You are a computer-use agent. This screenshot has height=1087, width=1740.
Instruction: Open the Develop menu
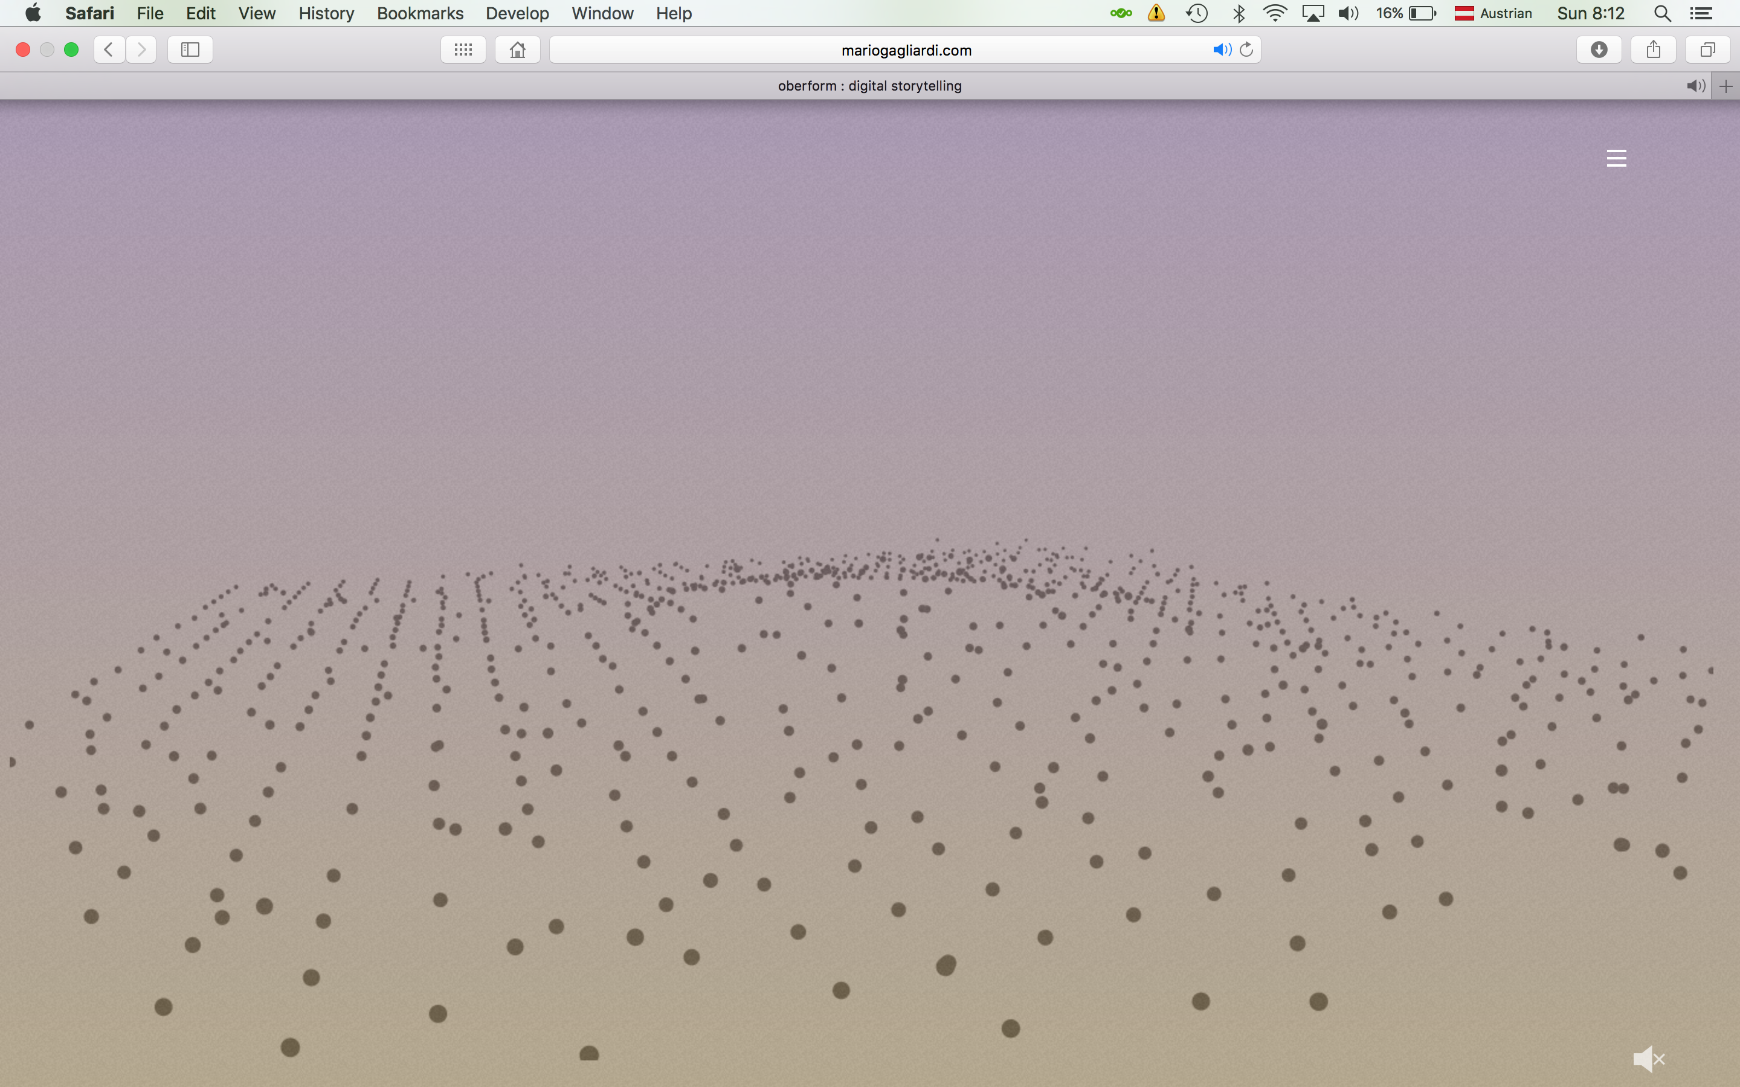coord(517,13)
